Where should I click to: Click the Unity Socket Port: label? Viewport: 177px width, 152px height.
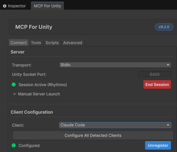point(29,75)
